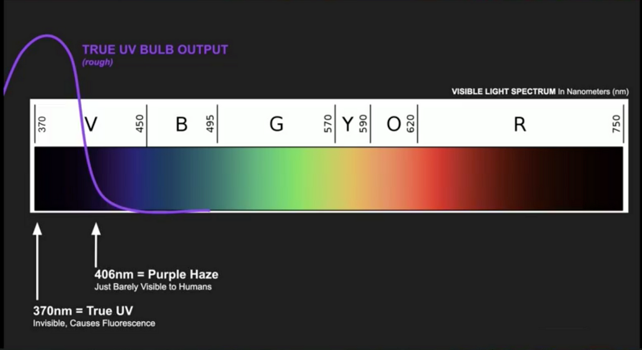This screenshot has height=350, width=642.
Task: Click the '370' wavelength label on the scale
Action: 42,124
